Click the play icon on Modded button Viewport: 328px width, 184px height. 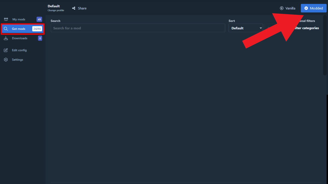[306, 8]
